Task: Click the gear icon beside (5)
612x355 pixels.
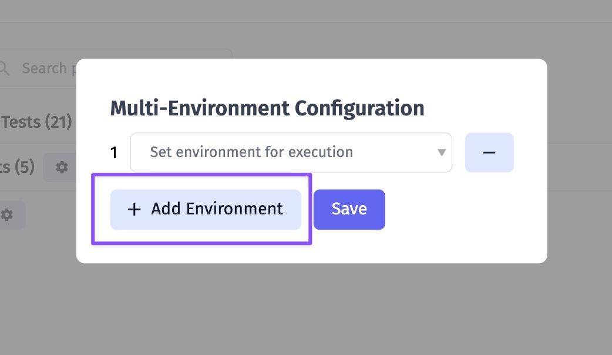Action: (62, 168)
